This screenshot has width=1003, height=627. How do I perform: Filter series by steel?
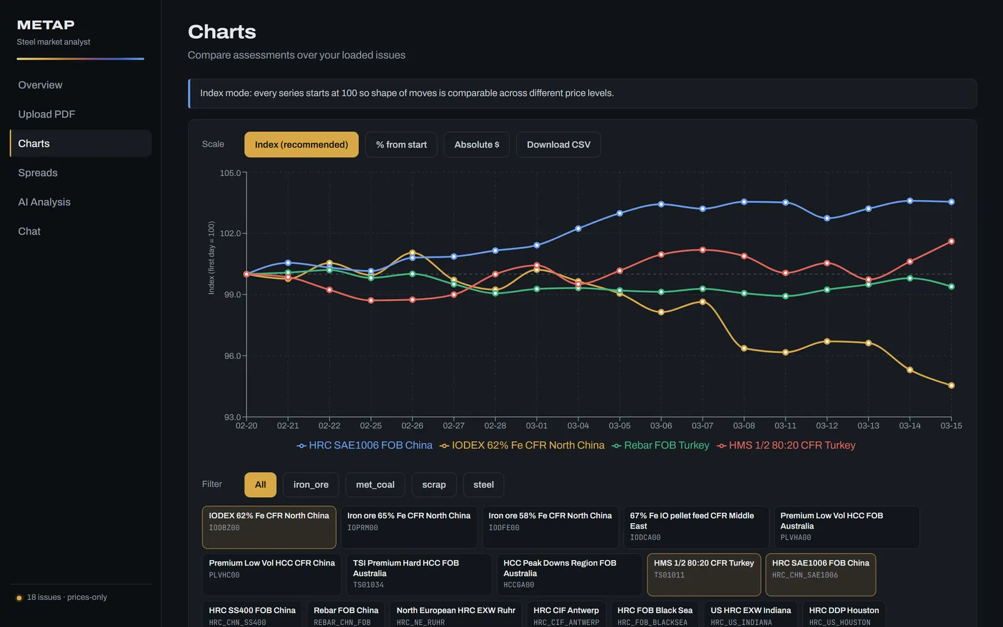pos(483,485)
